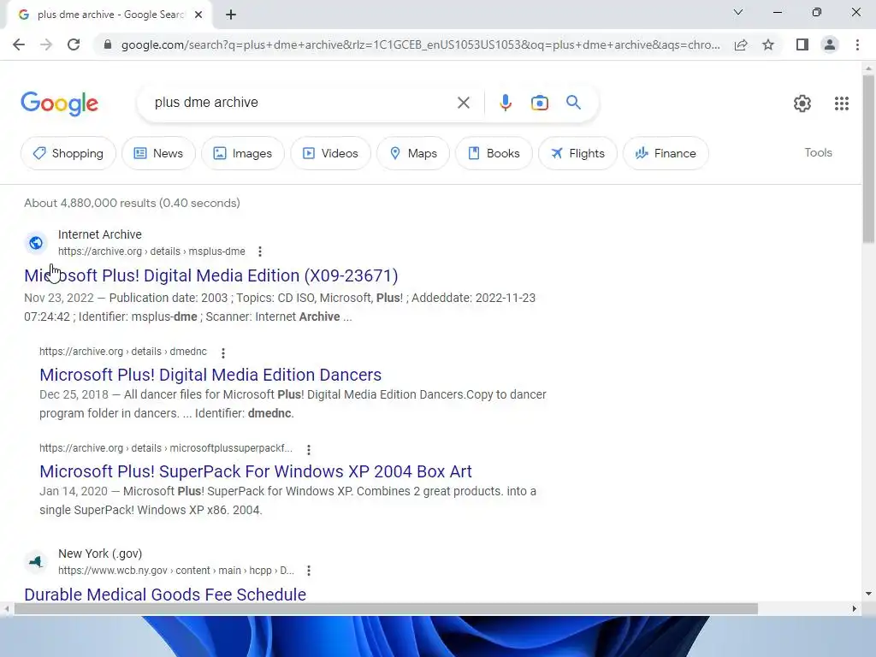This screenshot has height=657, width=876.
Task: Click the Internet Archive globe favicon
Action: [36, 243]
